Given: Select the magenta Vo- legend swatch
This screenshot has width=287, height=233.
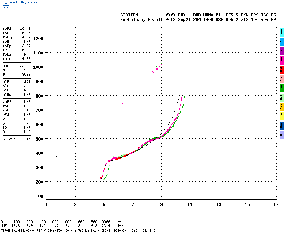Looking at the screenshot, I should point(282,60).
